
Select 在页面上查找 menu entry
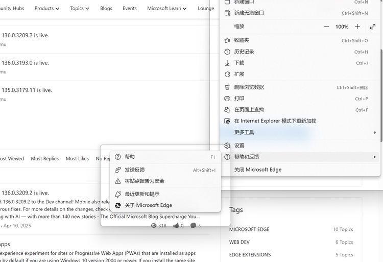[x=300, y=110]
